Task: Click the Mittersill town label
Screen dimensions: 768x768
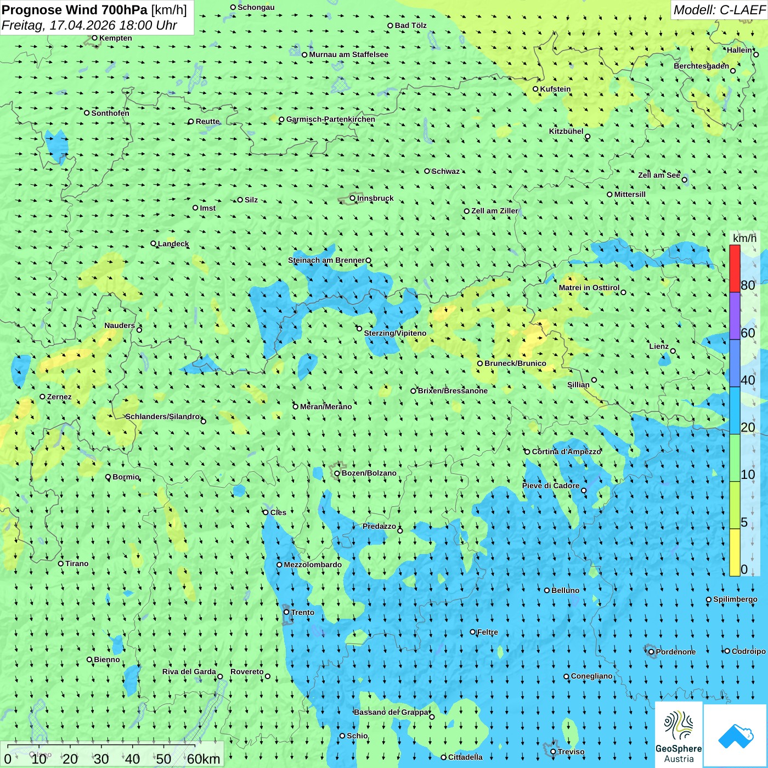Action: click(x=630, y=194)
